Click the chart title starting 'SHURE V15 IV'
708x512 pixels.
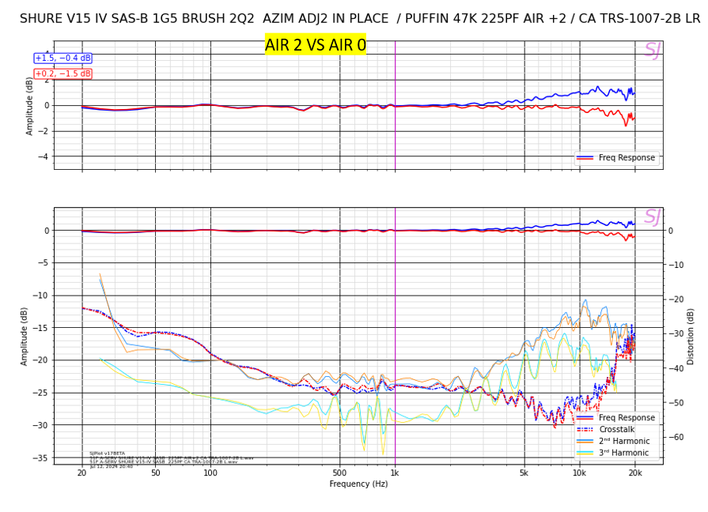(x=360, y=18)
